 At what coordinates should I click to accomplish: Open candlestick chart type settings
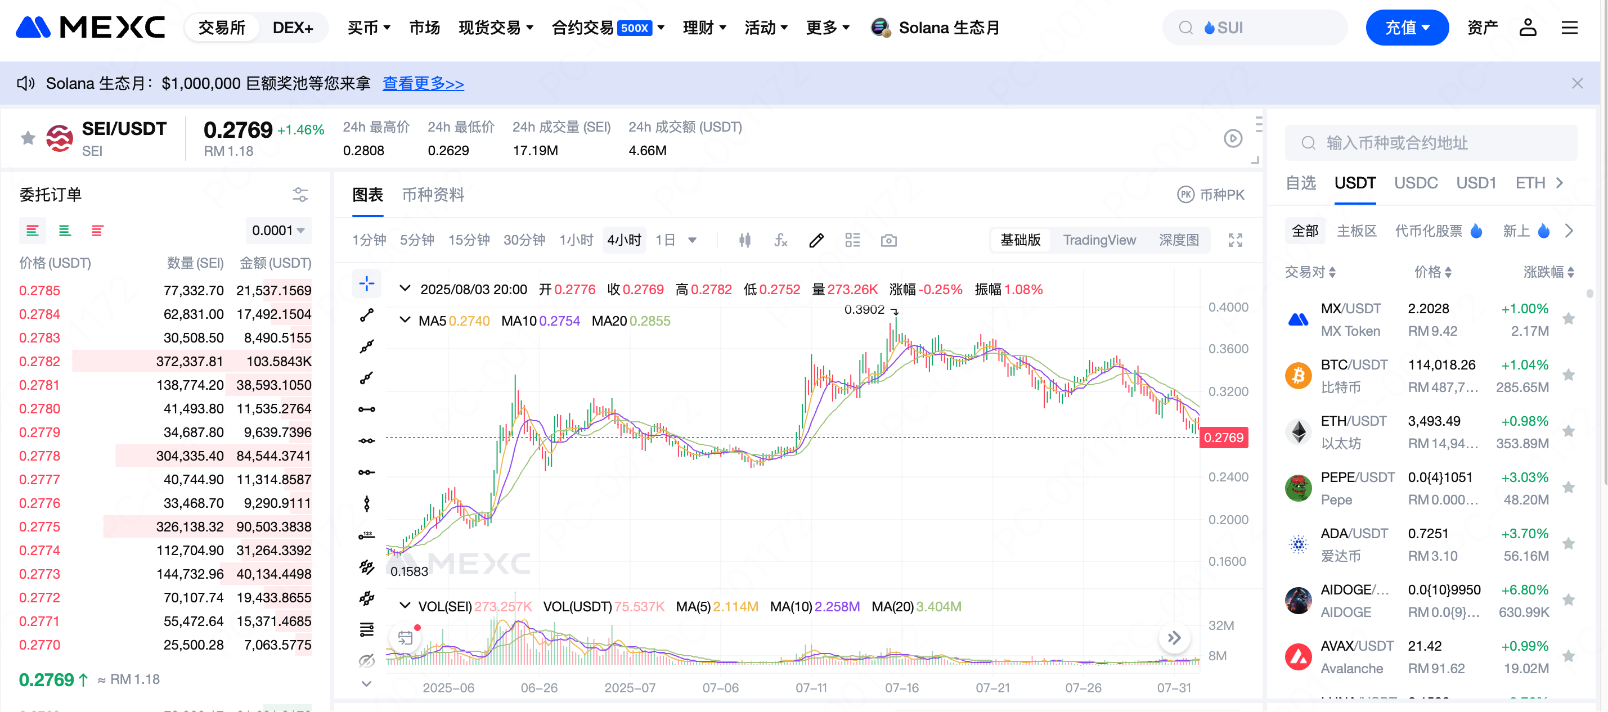tap(745, 240)
